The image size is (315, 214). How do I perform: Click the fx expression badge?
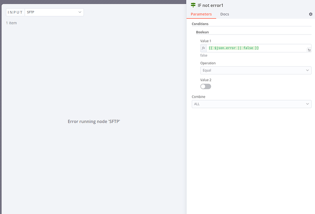point(203,48)
